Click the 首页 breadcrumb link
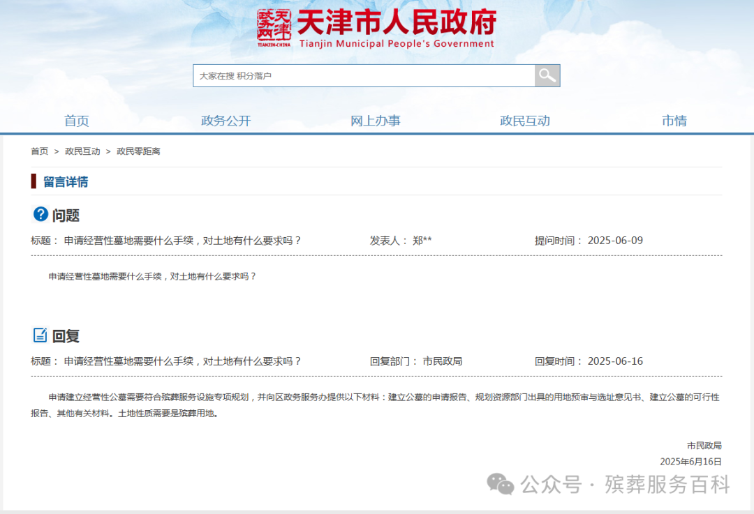 (39, 151)
